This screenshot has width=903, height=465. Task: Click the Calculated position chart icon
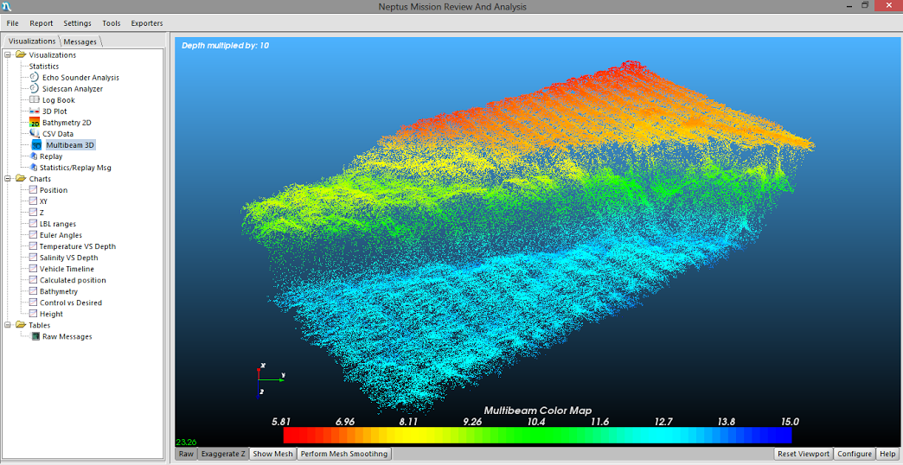(33, 280)
